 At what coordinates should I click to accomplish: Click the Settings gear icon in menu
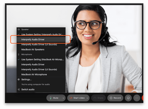click(19, 79)
